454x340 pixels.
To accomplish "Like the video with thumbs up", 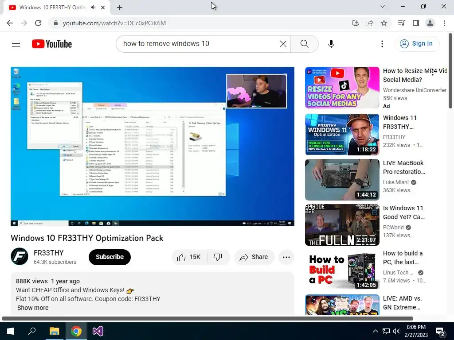I will pyautogui.click(x=189, y=257).
